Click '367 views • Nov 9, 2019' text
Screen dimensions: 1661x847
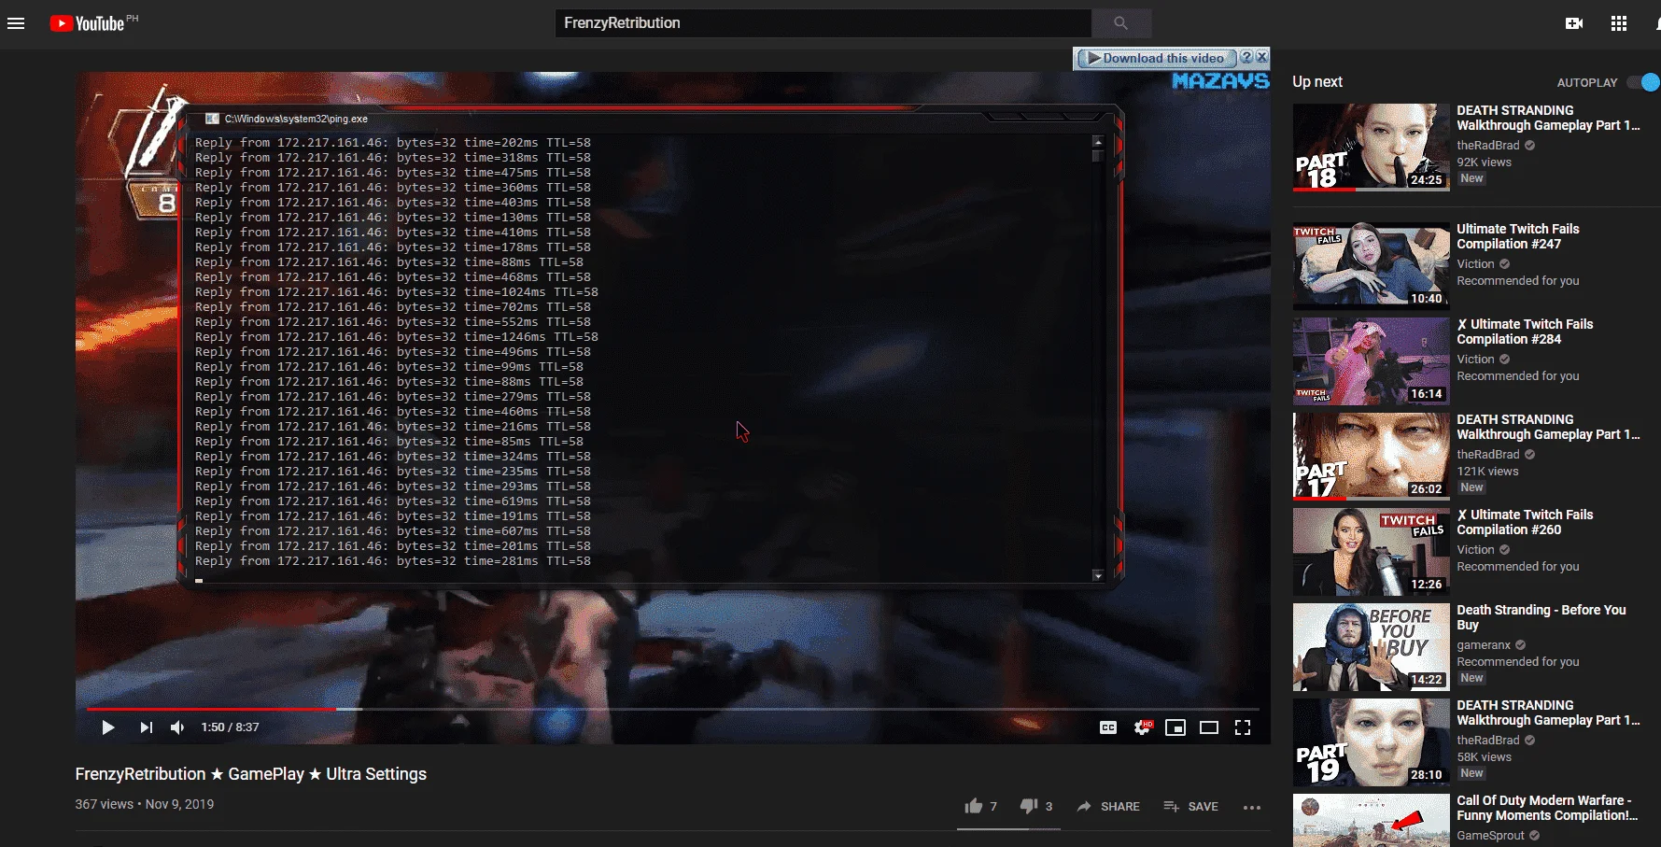click(145, 804)
